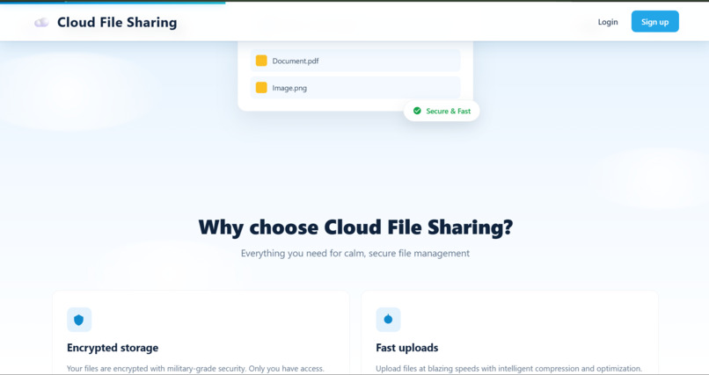Open the Login page
The image size is (709, 375).
click(608, 22)
